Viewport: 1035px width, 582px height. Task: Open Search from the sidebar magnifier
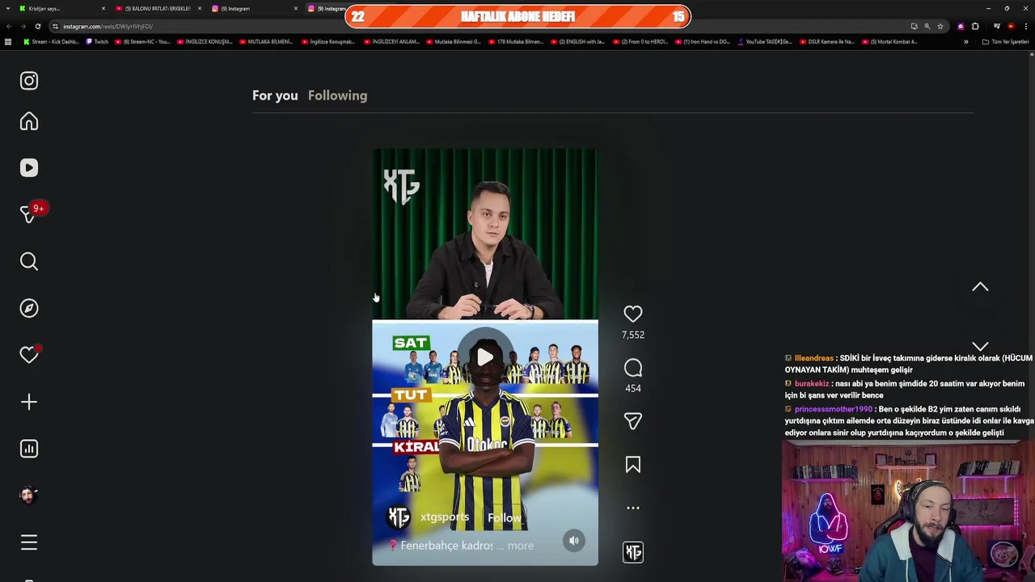[29, 261]
